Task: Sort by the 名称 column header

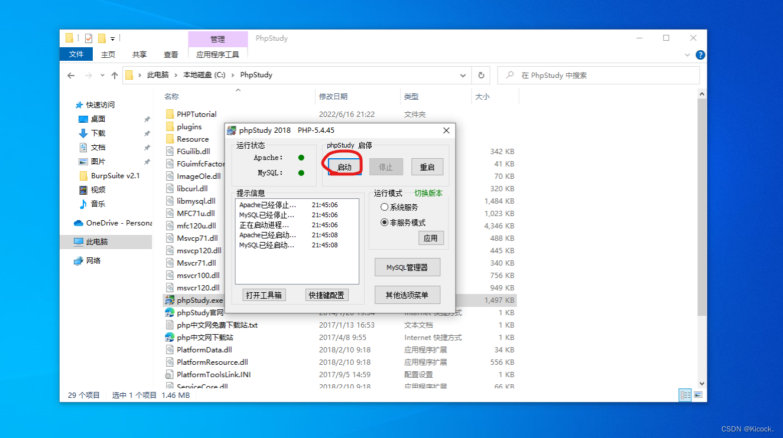Action: coord(238,96)
